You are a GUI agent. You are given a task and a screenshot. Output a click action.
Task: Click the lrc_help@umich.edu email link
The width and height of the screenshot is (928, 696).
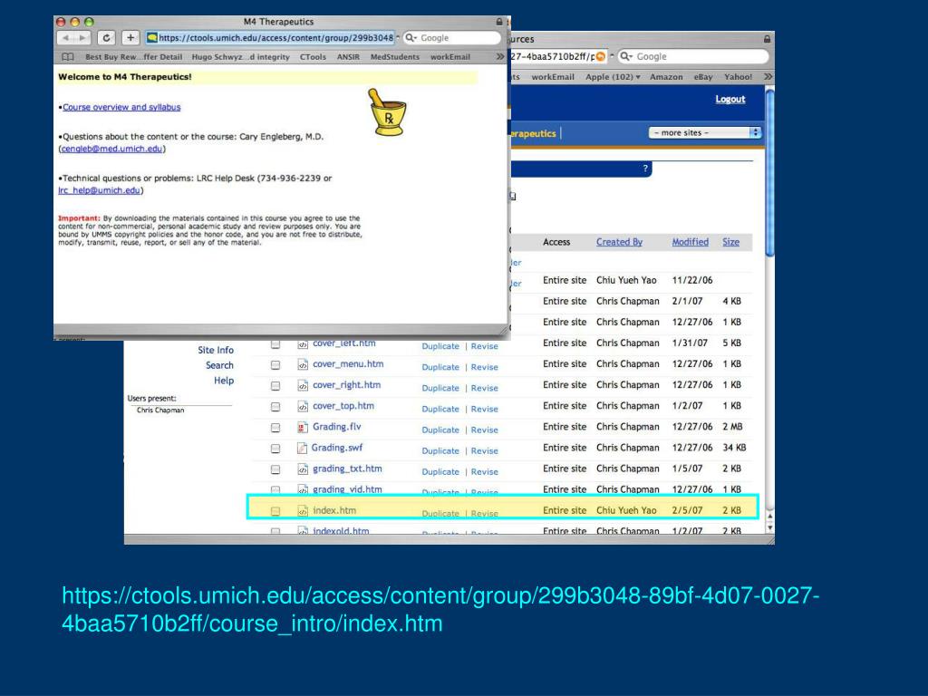(99, 190)
